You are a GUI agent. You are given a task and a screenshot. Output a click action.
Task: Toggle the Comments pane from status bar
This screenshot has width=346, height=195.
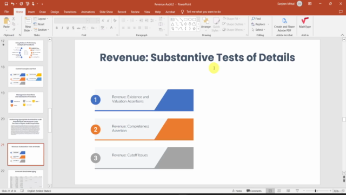(254, 191)
